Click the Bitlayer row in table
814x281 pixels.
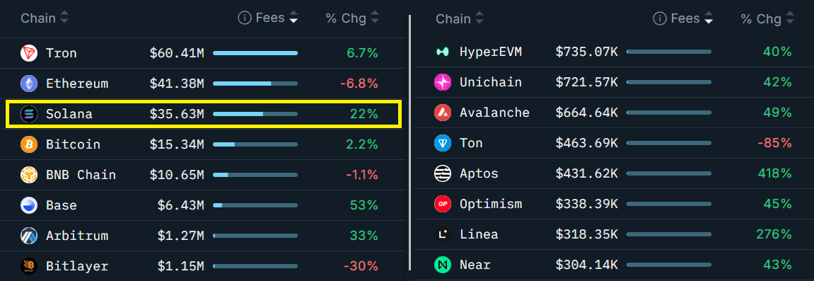(x=202, y=266)
